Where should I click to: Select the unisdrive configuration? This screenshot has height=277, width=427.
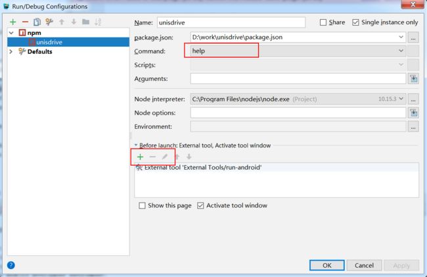68,42
